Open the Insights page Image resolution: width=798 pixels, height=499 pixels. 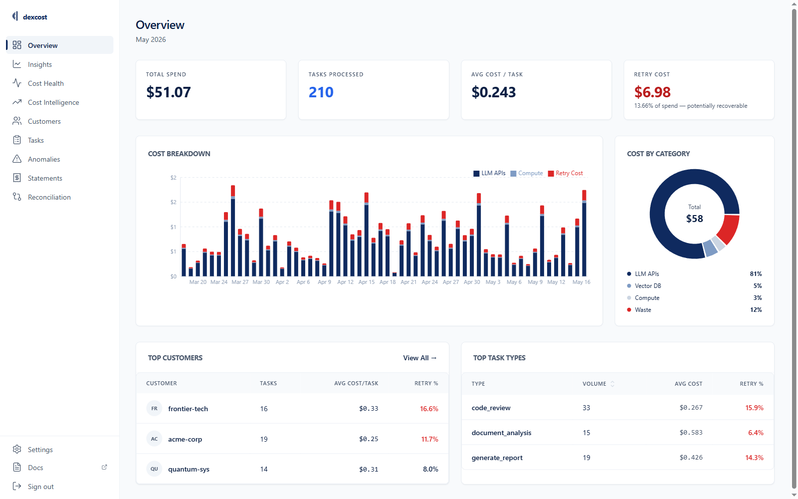click(x=59, y=64)
